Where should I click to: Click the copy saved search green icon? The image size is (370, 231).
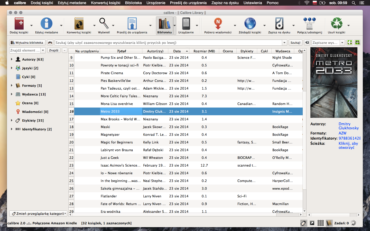click(x=350, y=43)
